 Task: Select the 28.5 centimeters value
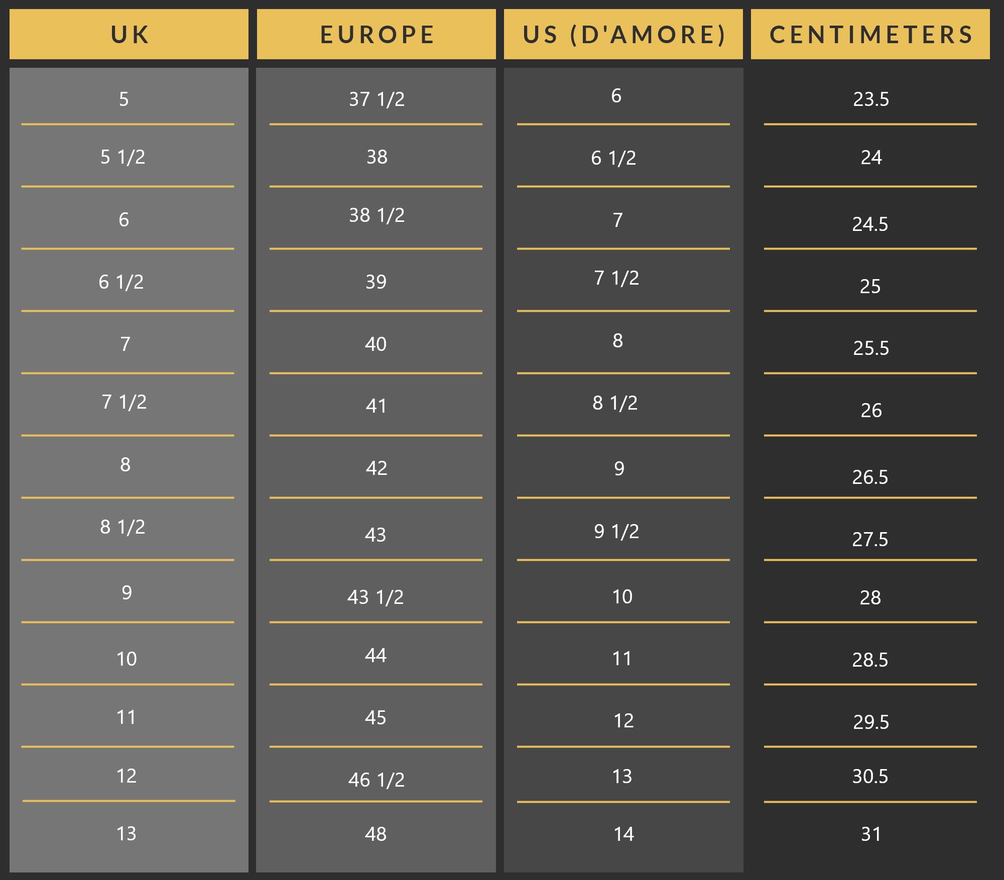click(870, 660)
